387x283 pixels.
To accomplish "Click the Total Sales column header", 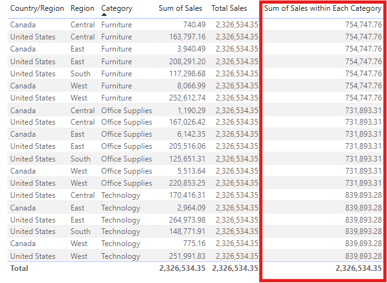I will (229, 8).
